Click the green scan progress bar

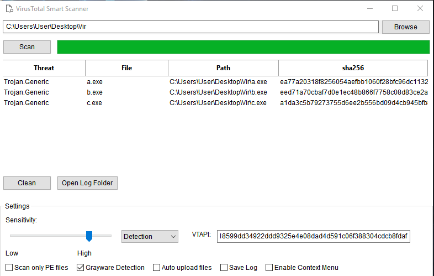(x=244, y=47)
